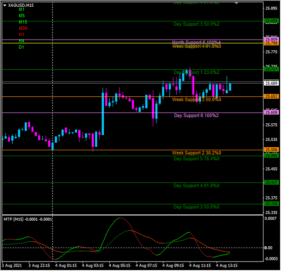This screenshot has width=281, height=271.
Task: Click the 4 Aug 05:15 time axis label
Action: [x=119, y=266]
